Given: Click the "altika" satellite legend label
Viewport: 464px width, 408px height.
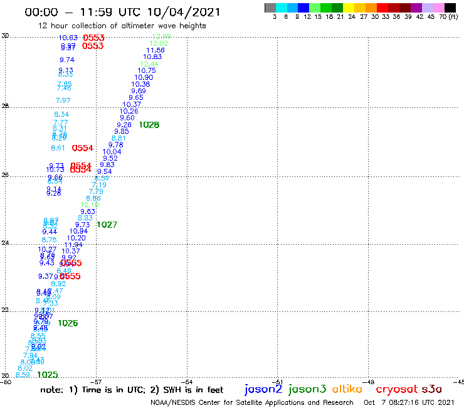Looking at the screenshot, I should coord(347,389).
